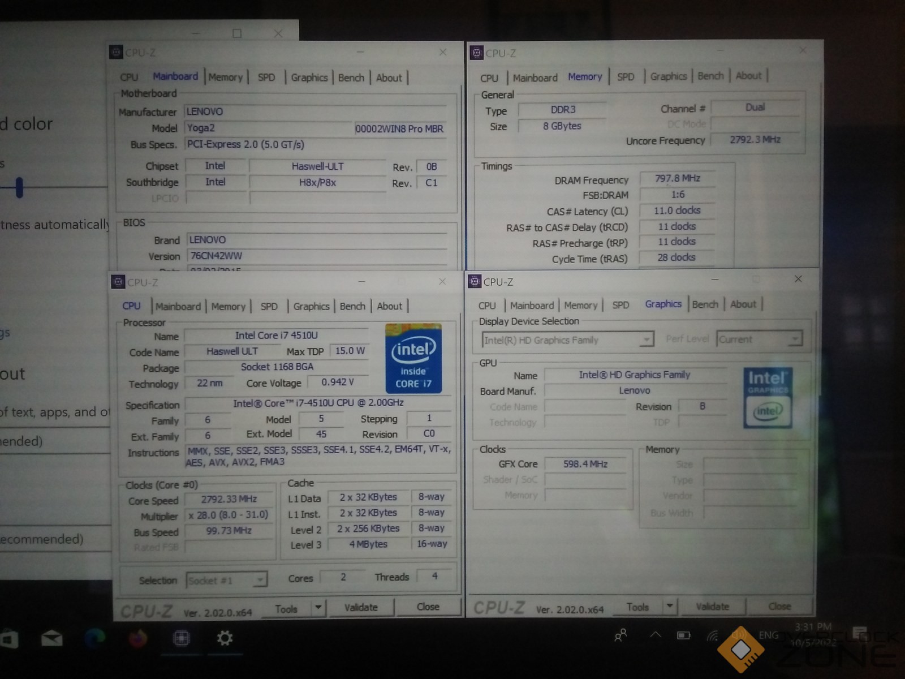Open the Perf Level Current dropdown
Image resolution: width=905 pixels, height=679 pixels.
[x=759, y=339]
